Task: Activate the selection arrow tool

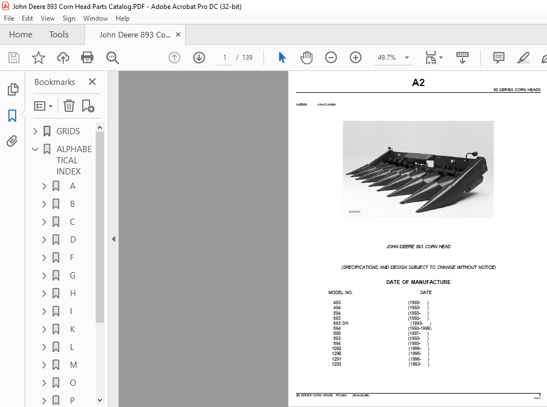Action: point(282,58)
